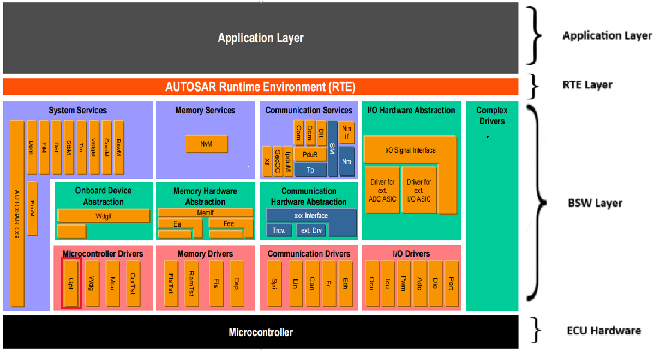672x359 pixels.
Task: Select the I/O Signal Interface block
Action: (x=410, y=150)
